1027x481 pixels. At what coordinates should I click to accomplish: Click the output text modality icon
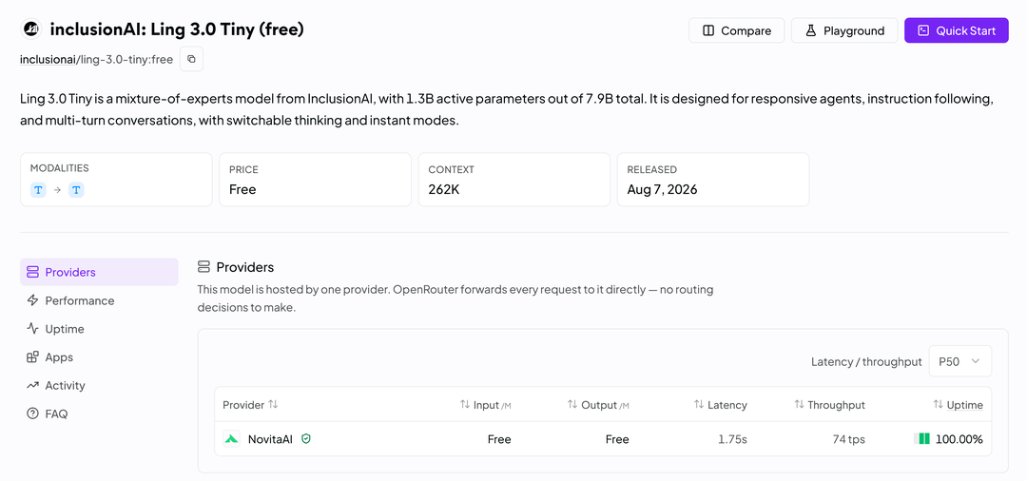coord(77,190)
